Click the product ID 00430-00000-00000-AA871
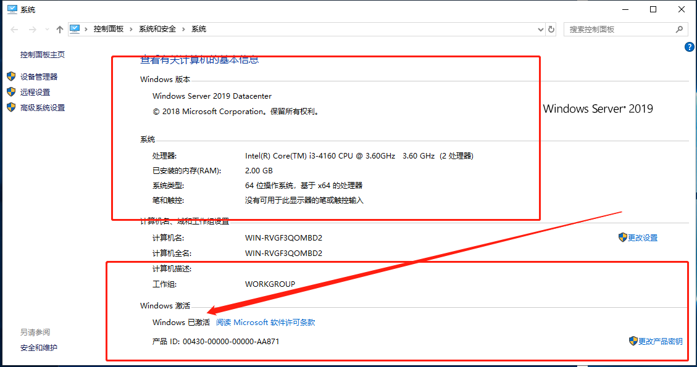This screenshot has width=697, height=367. pyautogui.click(x=231, y=342)
